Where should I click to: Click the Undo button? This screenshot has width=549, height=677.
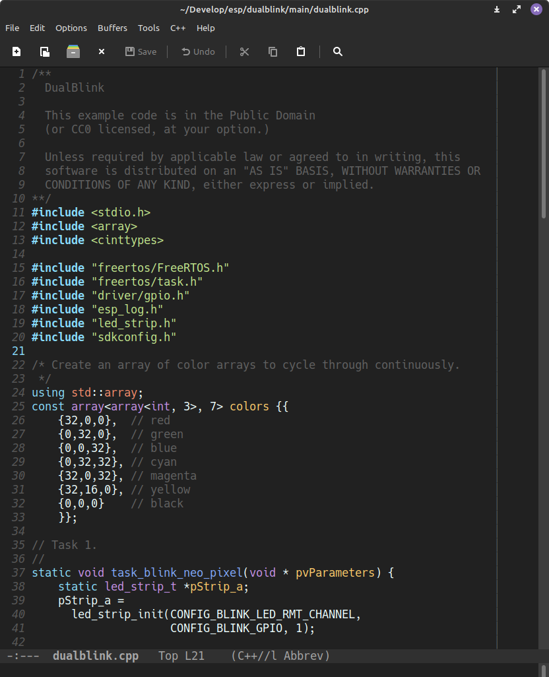click(198, 52)
